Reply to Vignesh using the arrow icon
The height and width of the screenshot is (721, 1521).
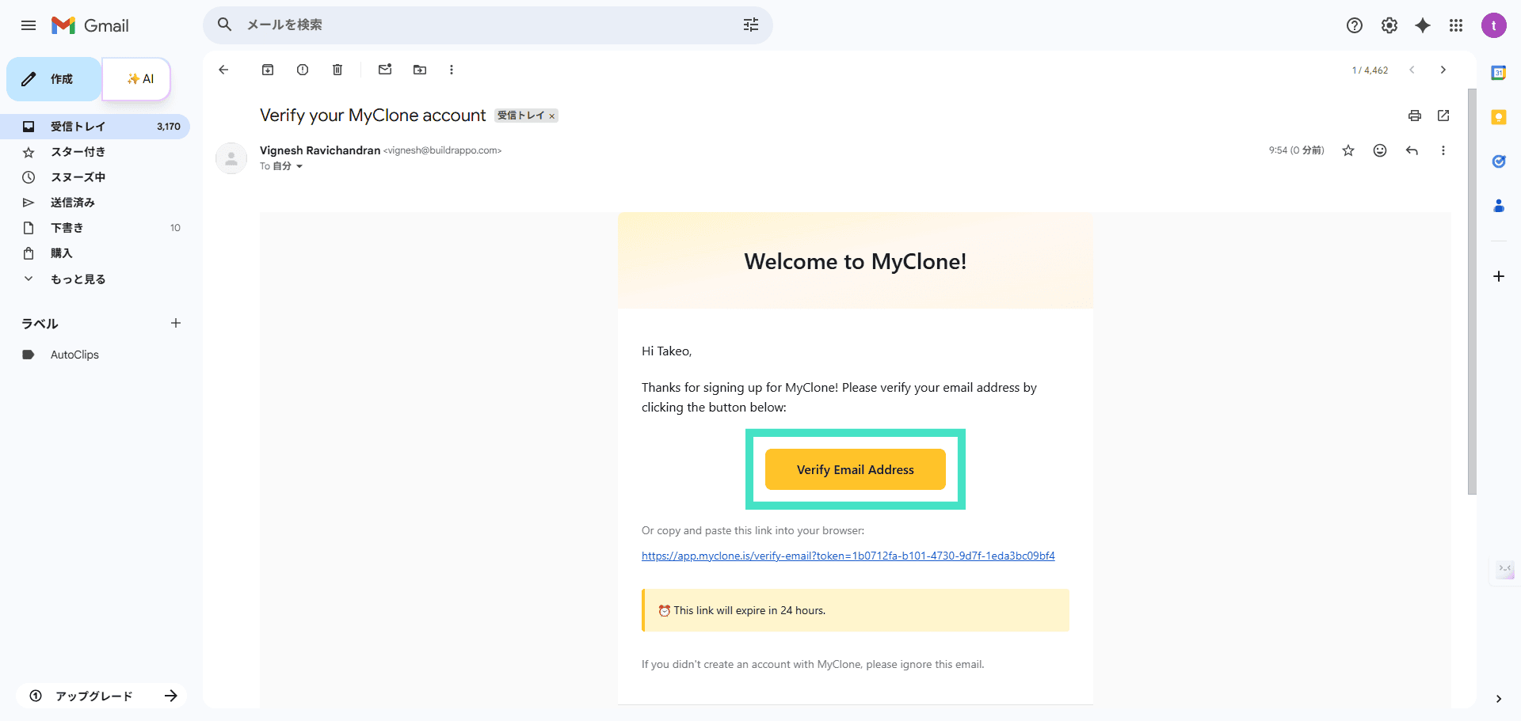(1412, 150)
